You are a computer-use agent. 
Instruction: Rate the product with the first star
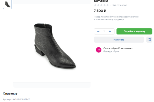(95, 5)
